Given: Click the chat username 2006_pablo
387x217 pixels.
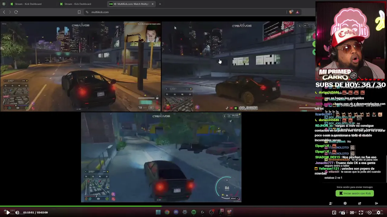Looking at the screenshot, I should click(324, 104).
